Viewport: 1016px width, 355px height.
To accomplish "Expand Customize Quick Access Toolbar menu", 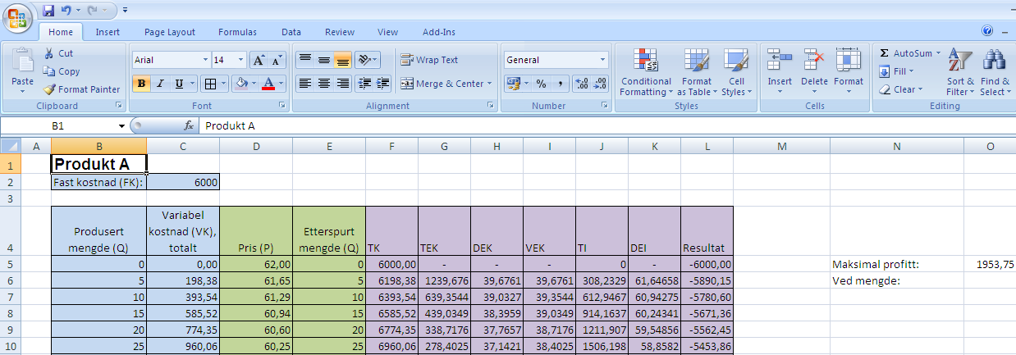I will coord(125,11).
